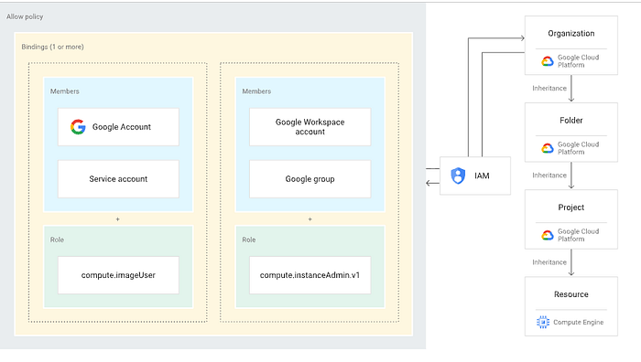Click the Organization heading
This screenshot has width=641, height=362.
pyautogui.click(x=571, y=34)
